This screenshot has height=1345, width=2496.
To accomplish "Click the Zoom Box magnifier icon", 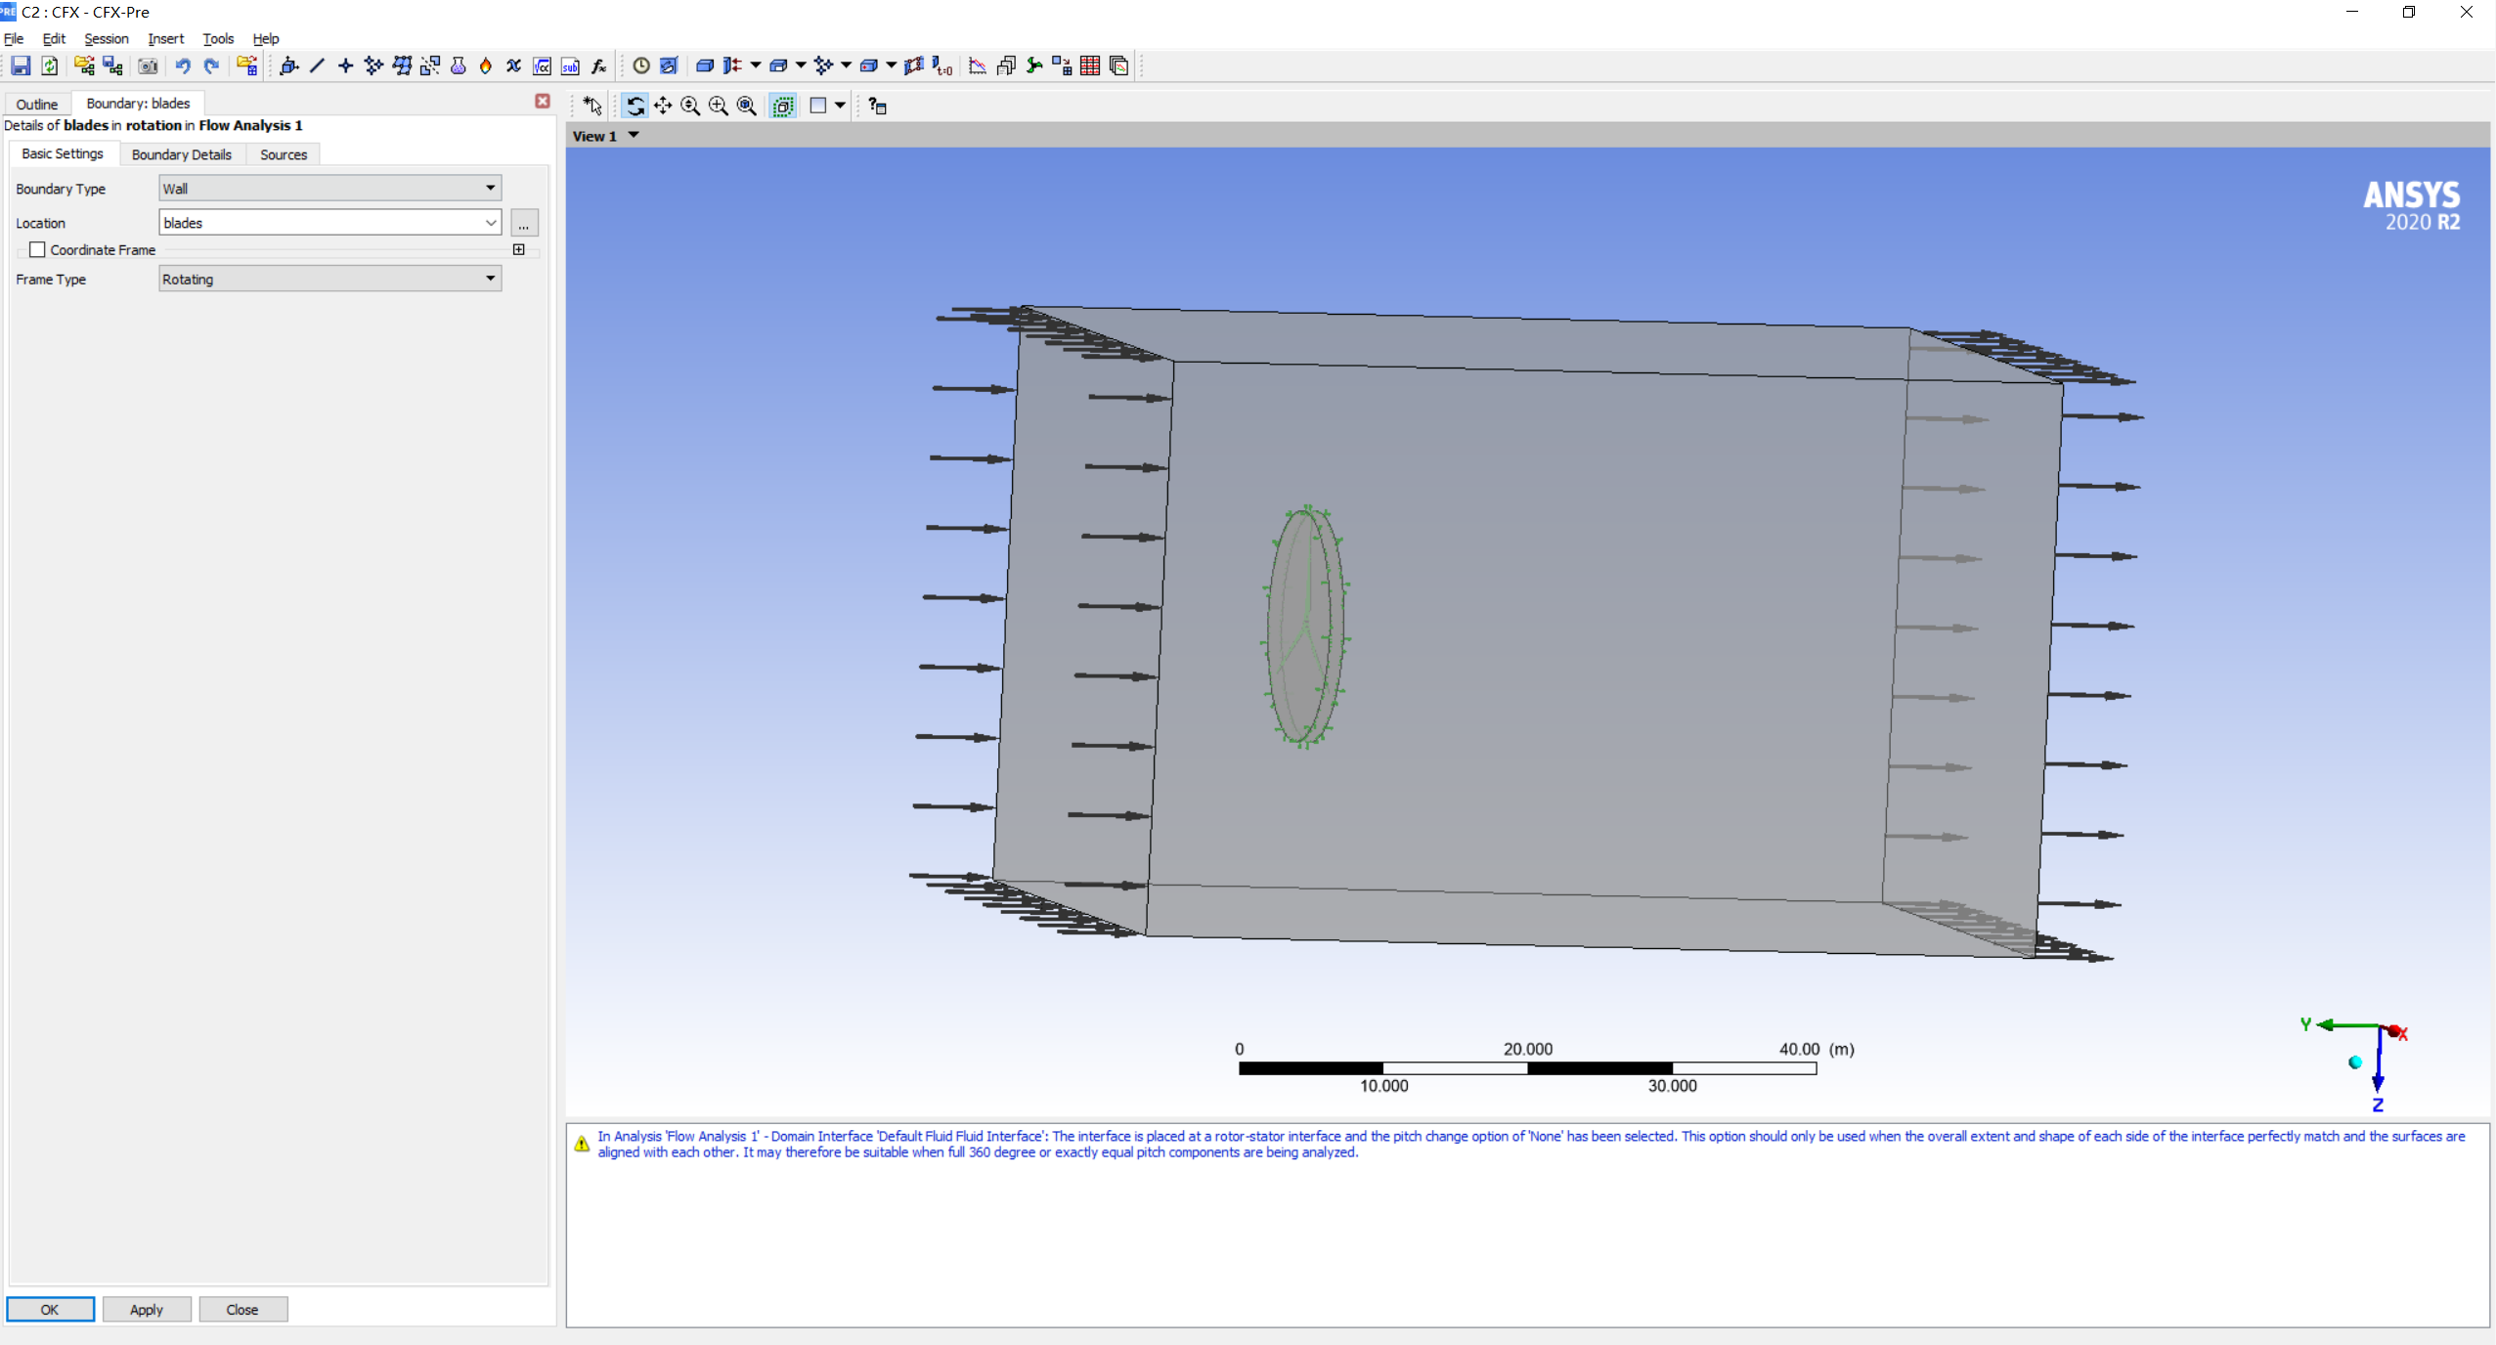I will (719, 106).
